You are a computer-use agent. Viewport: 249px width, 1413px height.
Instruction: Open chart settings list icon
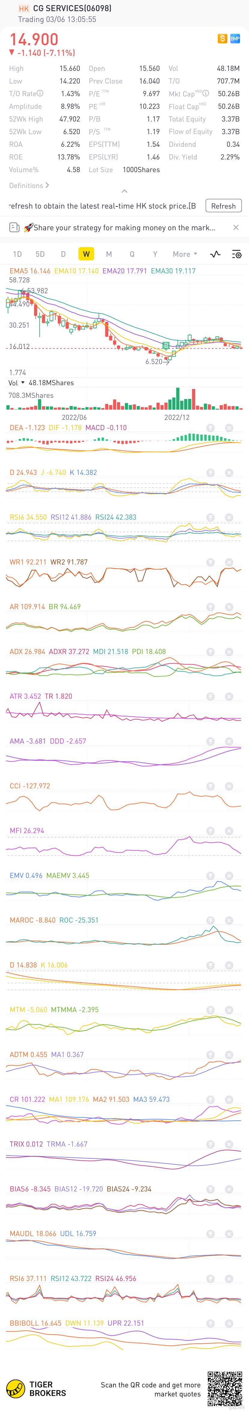237,254
